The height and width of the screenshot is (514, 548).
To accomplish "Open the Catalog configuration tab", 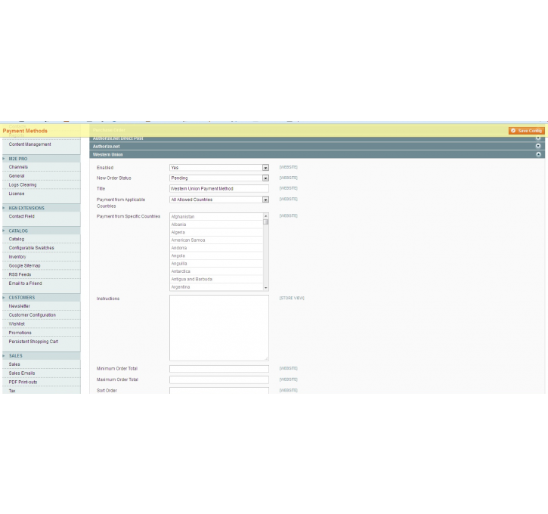I will [17, 239].
